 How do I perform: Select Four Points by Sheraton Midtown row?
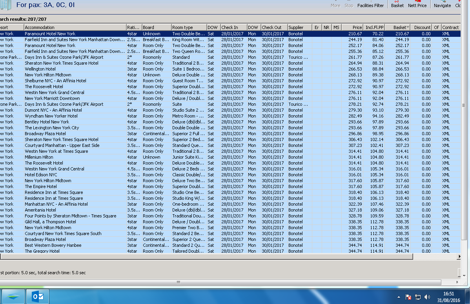pos(230,216)
